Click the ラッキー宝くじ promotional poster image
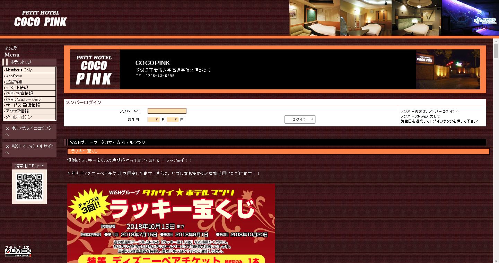The height and width of the screenshot is (263, 499). 171,223
